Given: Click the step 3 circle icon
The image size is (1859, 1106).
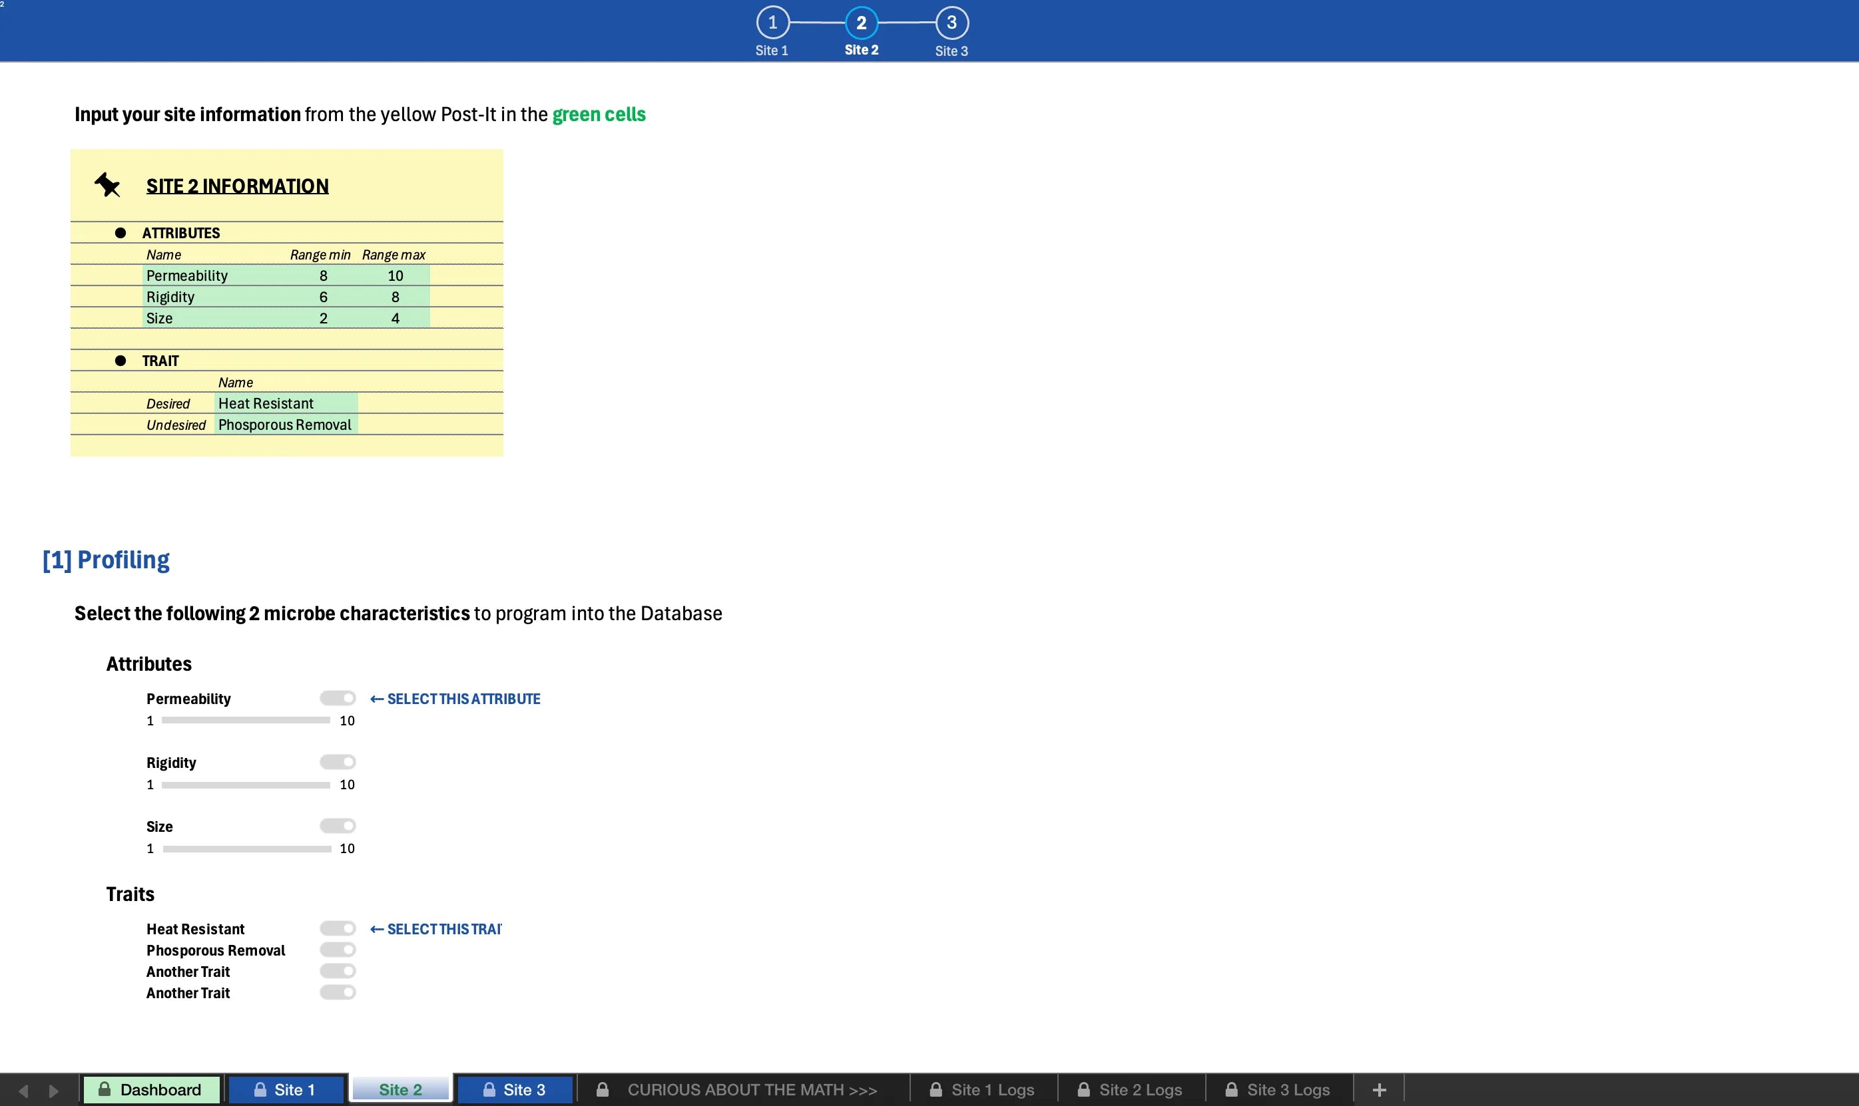Looking at the screenshot, I should (x=951, y=23).
